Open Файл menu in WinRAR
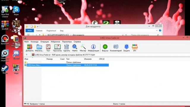This screenshot has height=107, width=190. coord(26,42)
